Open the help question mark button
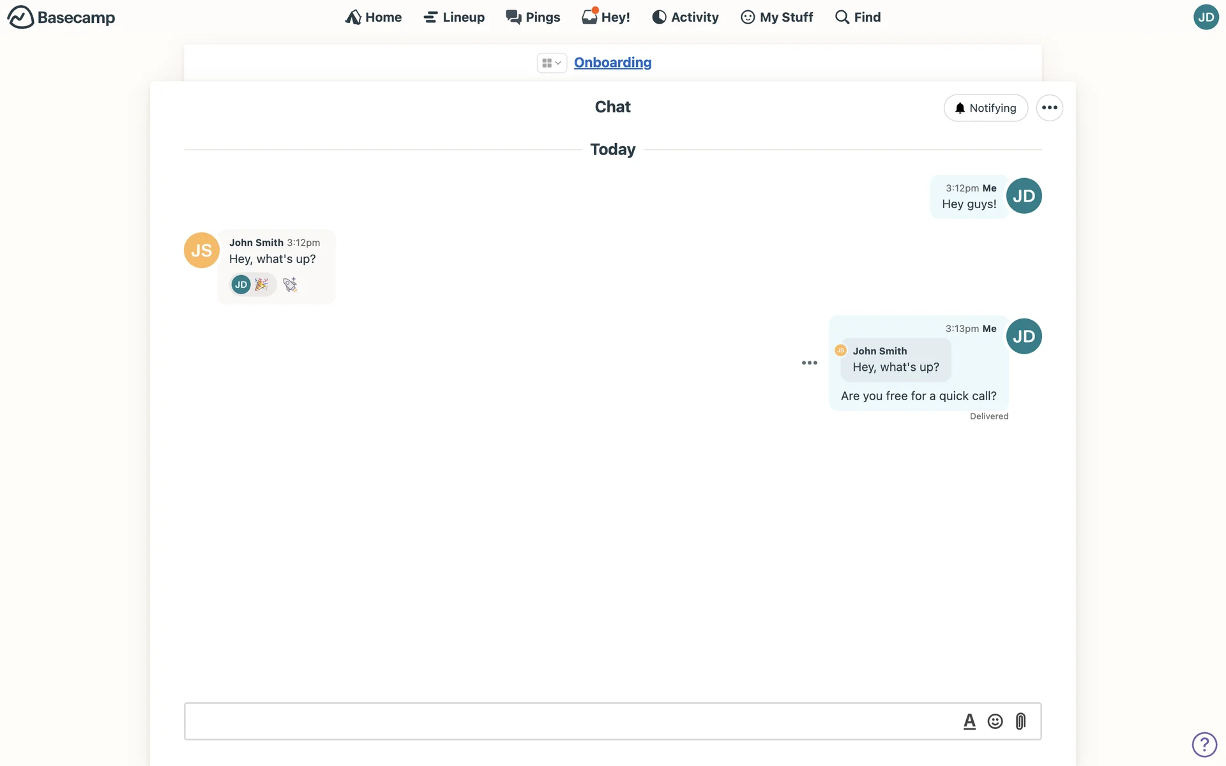The height and width of the screenshot is (766, 1226). click(1204, 744)
